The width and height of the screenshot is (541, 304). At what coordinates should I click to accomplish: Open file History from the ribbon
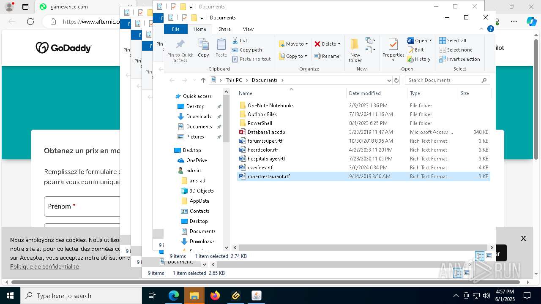pos(419,59)
